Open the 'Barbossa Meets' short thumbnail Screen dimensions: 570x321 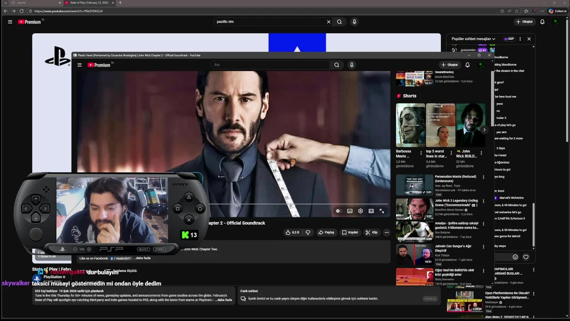pos(411,125)
